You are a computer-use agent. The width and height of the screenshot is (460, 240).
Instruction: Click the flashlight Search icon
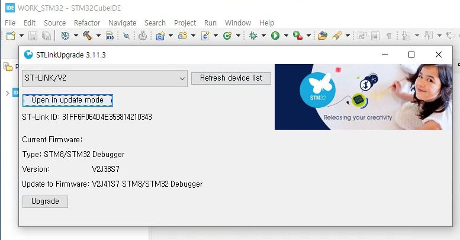pos(337,36)
